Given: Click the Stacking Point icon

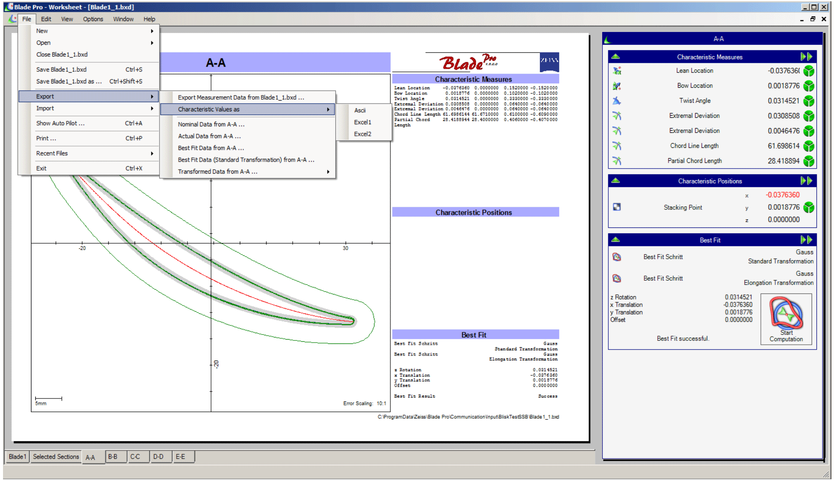Looking at the screenshot, I should click(617, 207).
